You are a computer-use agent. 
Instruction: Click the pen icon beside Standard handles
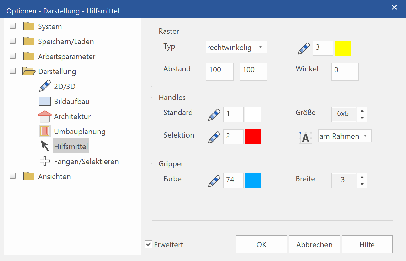coord(214,114)
